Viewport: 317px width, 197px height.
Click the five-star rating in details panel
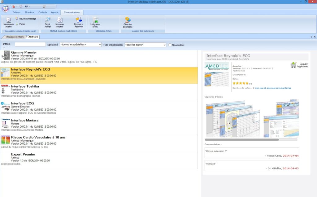click(240, 83)
